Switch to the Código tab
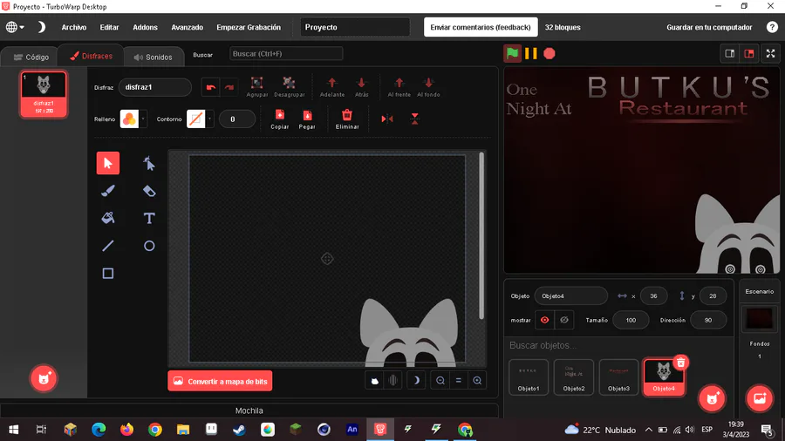 pos(31,57)
